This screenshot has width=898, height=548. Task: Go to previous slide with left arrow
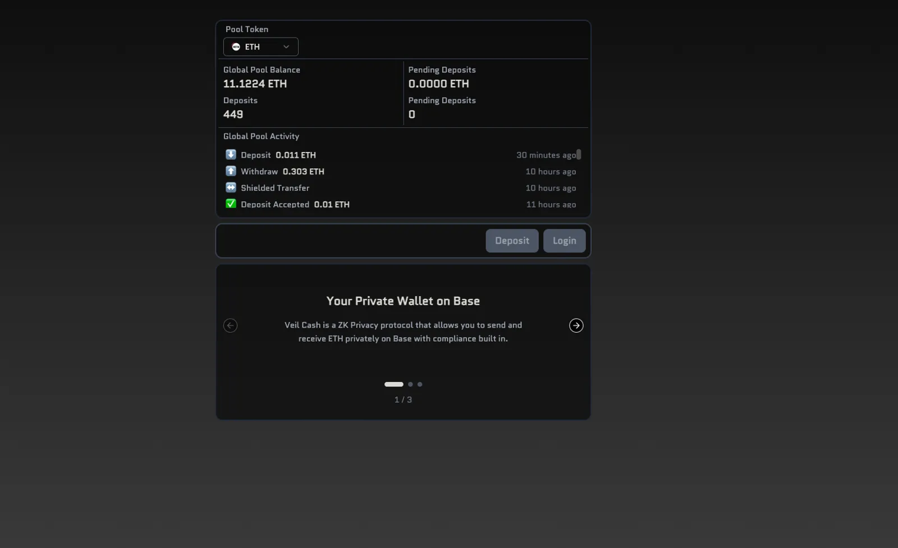pos(230,325)
